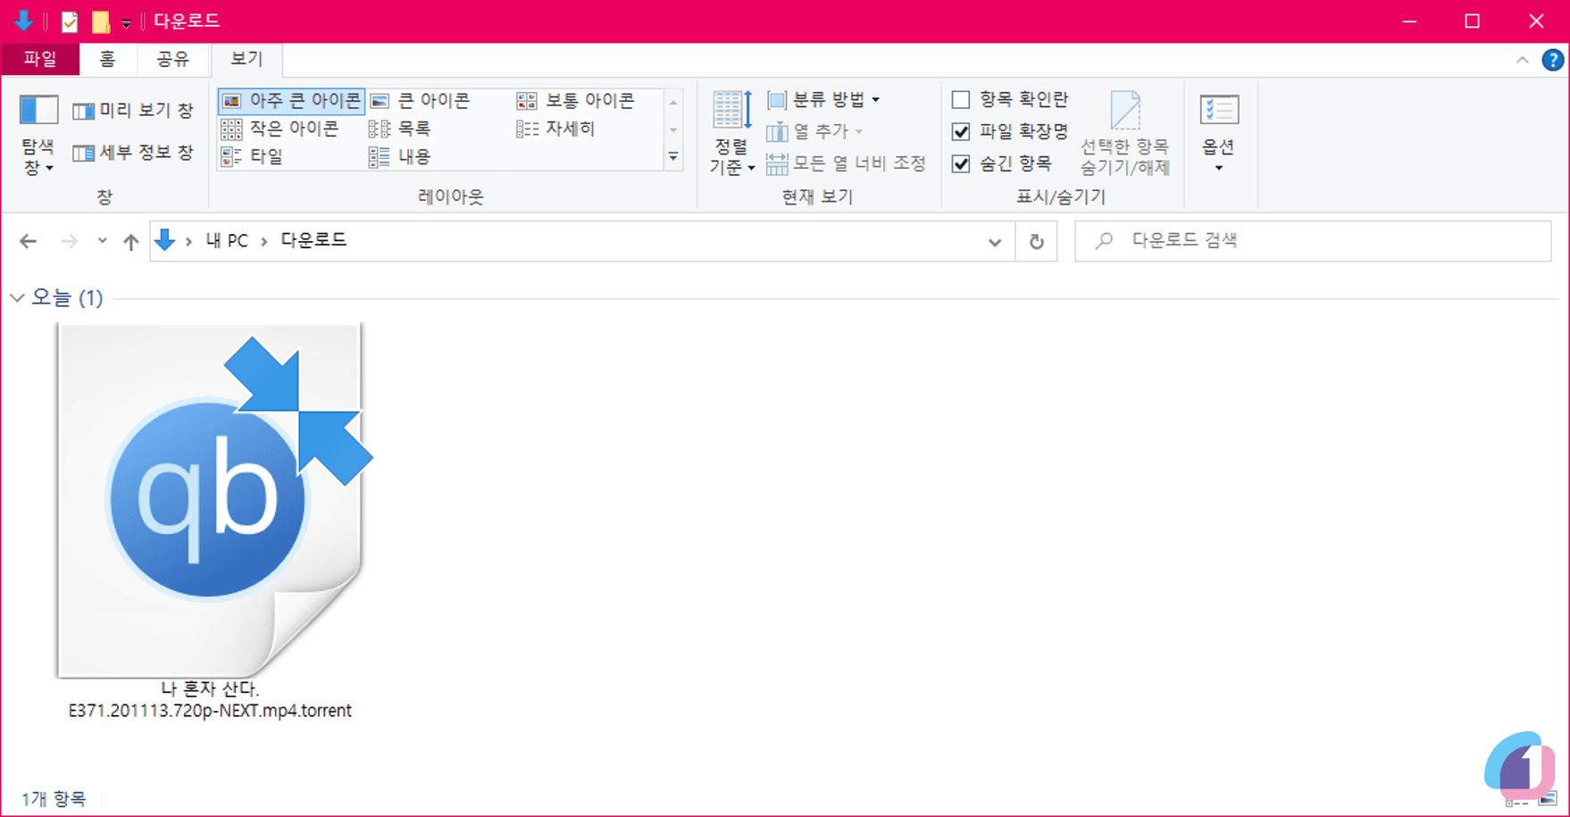Viewport: 1570px width, 817px height.
Task: Click Properties quick access toolbar icon
Action: click(70, 21)
